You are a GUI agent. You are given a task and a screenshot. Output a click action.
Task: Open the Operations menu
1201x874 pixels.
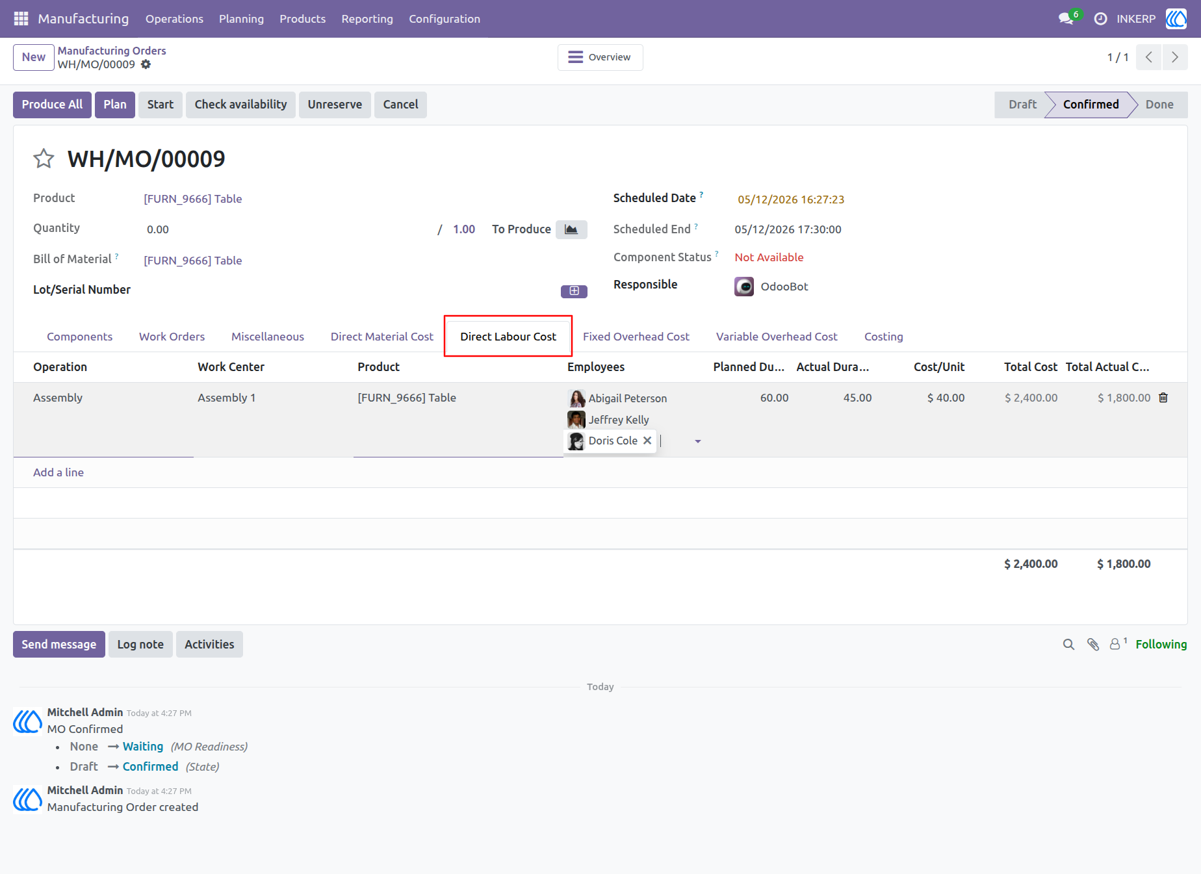174,19
